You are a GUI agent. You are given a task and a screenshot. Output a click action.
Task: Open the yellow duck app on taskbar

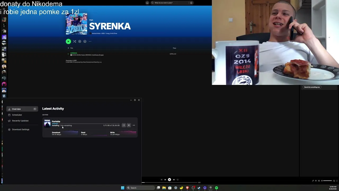click(181, 188)
